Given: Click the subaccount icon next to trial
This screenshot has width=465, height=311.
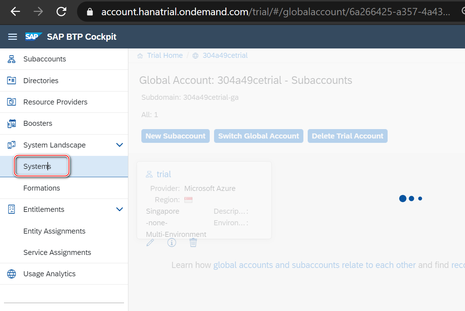Looking at the screenshot, I should point(149,174).
